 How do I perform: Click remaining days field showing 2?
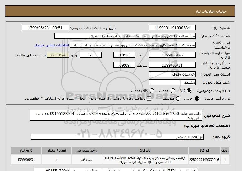tap(91, 55)
